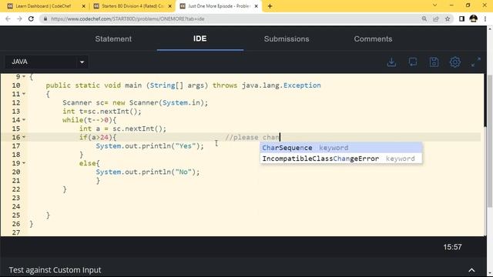493x277 pixels.
Task: Open IDE settings gear icon
Action: point(455,62)
